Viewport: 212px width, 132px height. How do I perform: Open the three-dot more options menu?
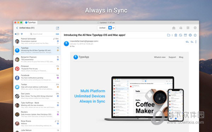click(x=196, y=42)
